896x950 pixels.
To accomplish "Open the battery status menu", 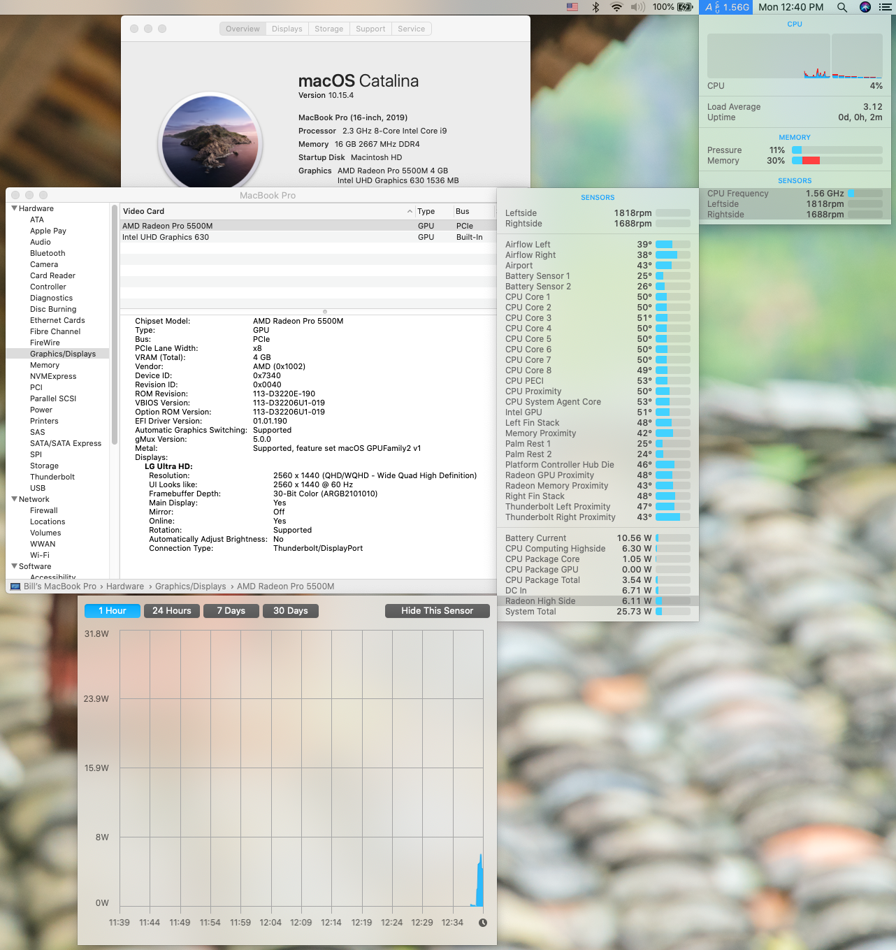I will [673, 7].
